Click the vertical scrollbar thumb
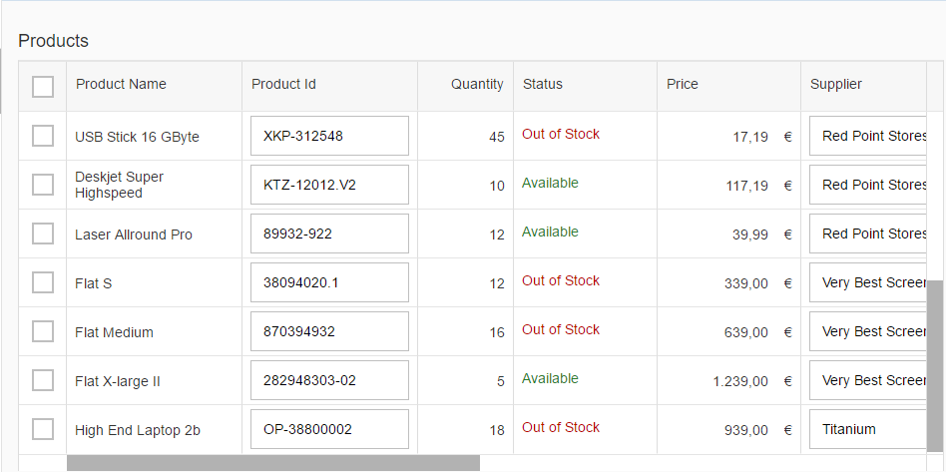Image resolution: width=946 pixels, height=472 pixels. coord(935,364)
